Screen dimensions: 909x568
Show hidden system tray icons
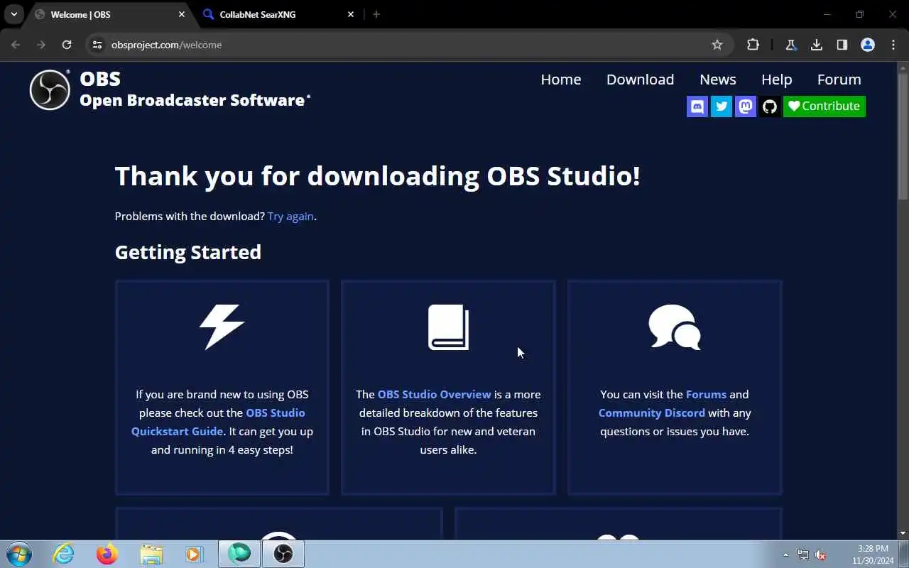tap(785, 555)
